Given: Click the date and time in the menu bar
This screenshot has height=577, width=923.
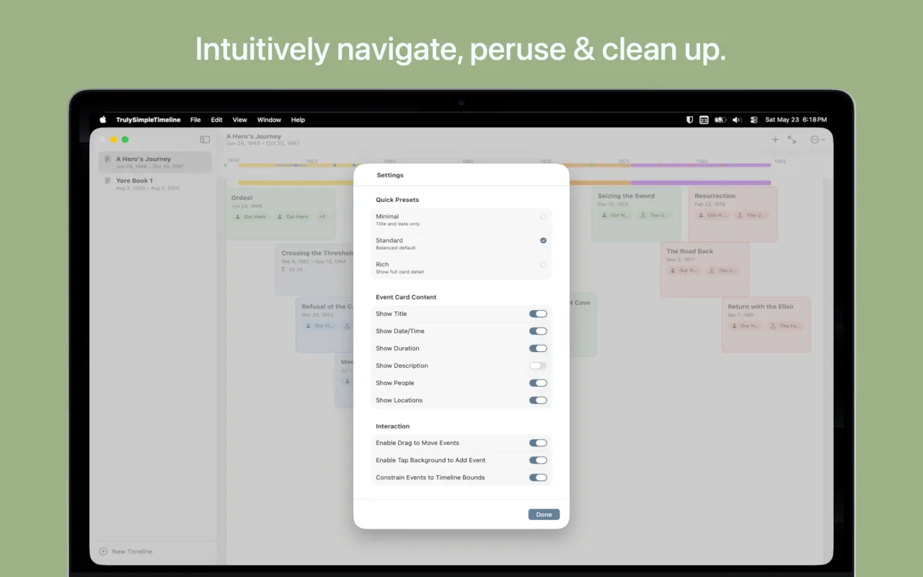Looking at the screenshot, I should [796, 120].
